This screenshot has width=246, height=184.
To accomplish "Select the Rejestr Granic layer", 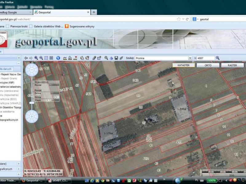I will (9, 79).
